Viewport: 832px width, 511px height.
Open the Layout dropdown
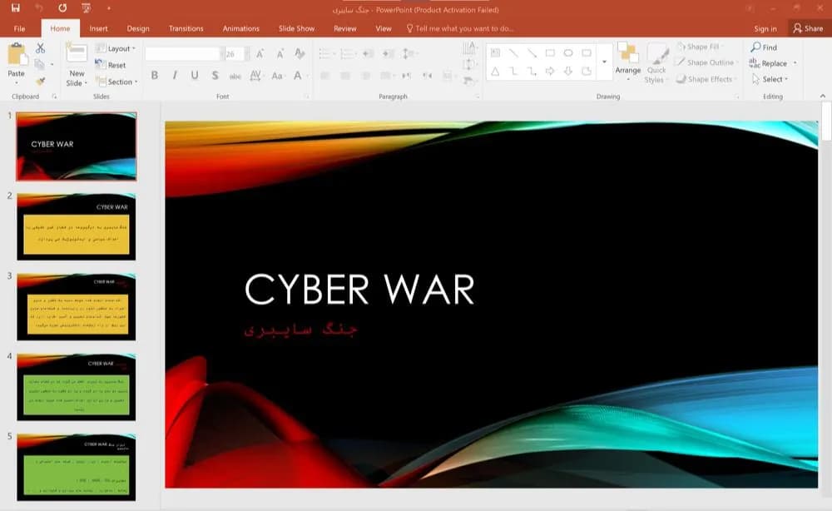115,48
